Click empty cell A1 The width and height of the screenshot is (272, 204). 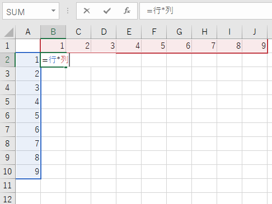point(28,46)
